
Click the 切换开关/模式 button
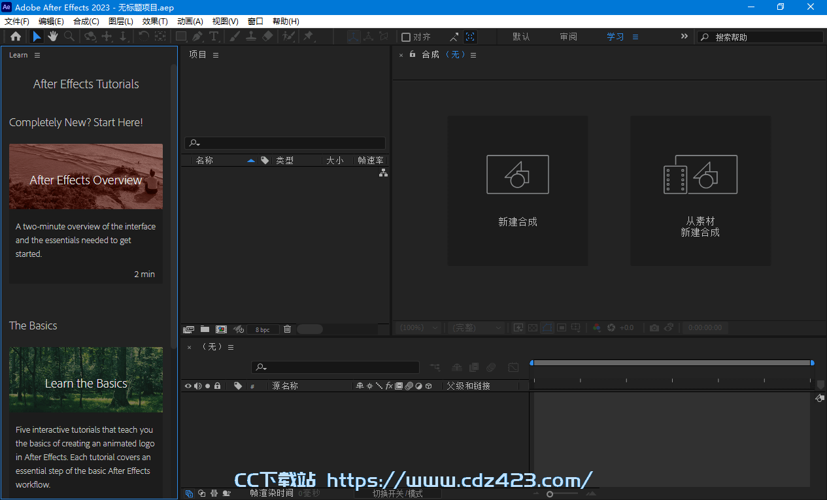pos(397,493)
